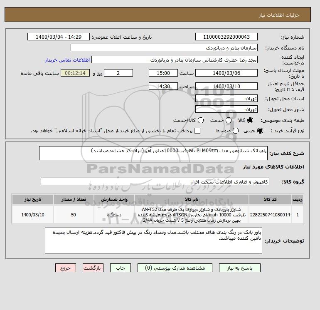Viewport: 320px width, 310px height.
Task: Click the buyer organization name field
Action: 164,47
